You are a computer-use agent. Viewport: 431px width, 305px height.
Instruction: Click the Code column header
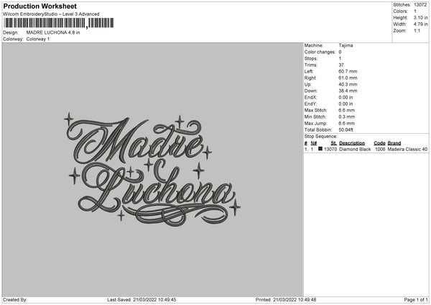pyautogui.click(x=379, y=143)
